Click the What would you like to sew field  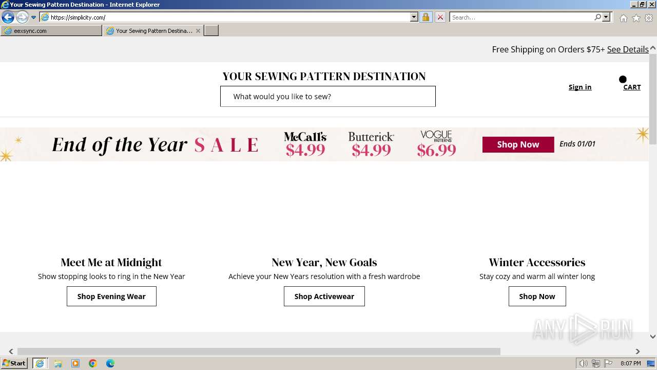[x=327, y=96]
